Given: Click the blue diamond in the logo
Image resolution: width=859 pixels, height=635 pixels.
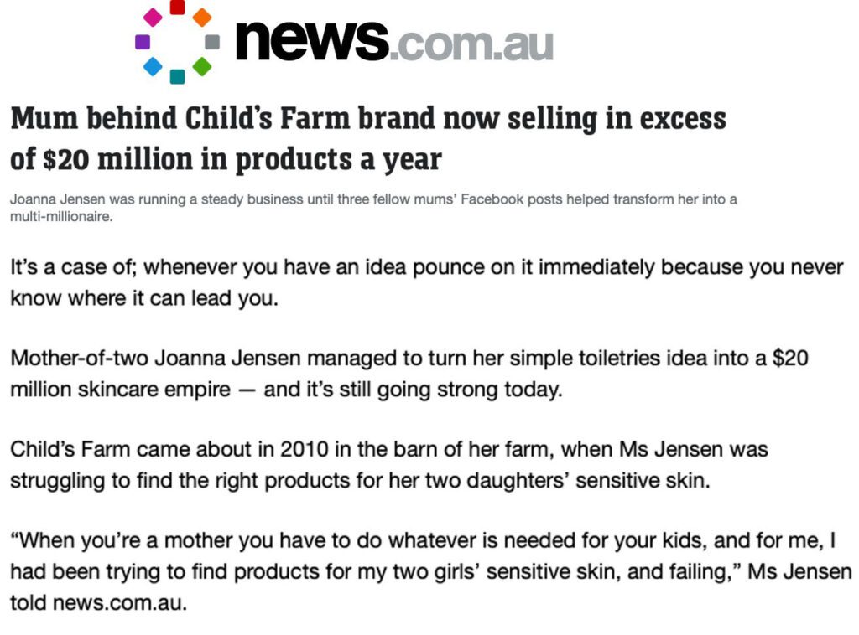Looking at the screenshot, I should [153, 67].
